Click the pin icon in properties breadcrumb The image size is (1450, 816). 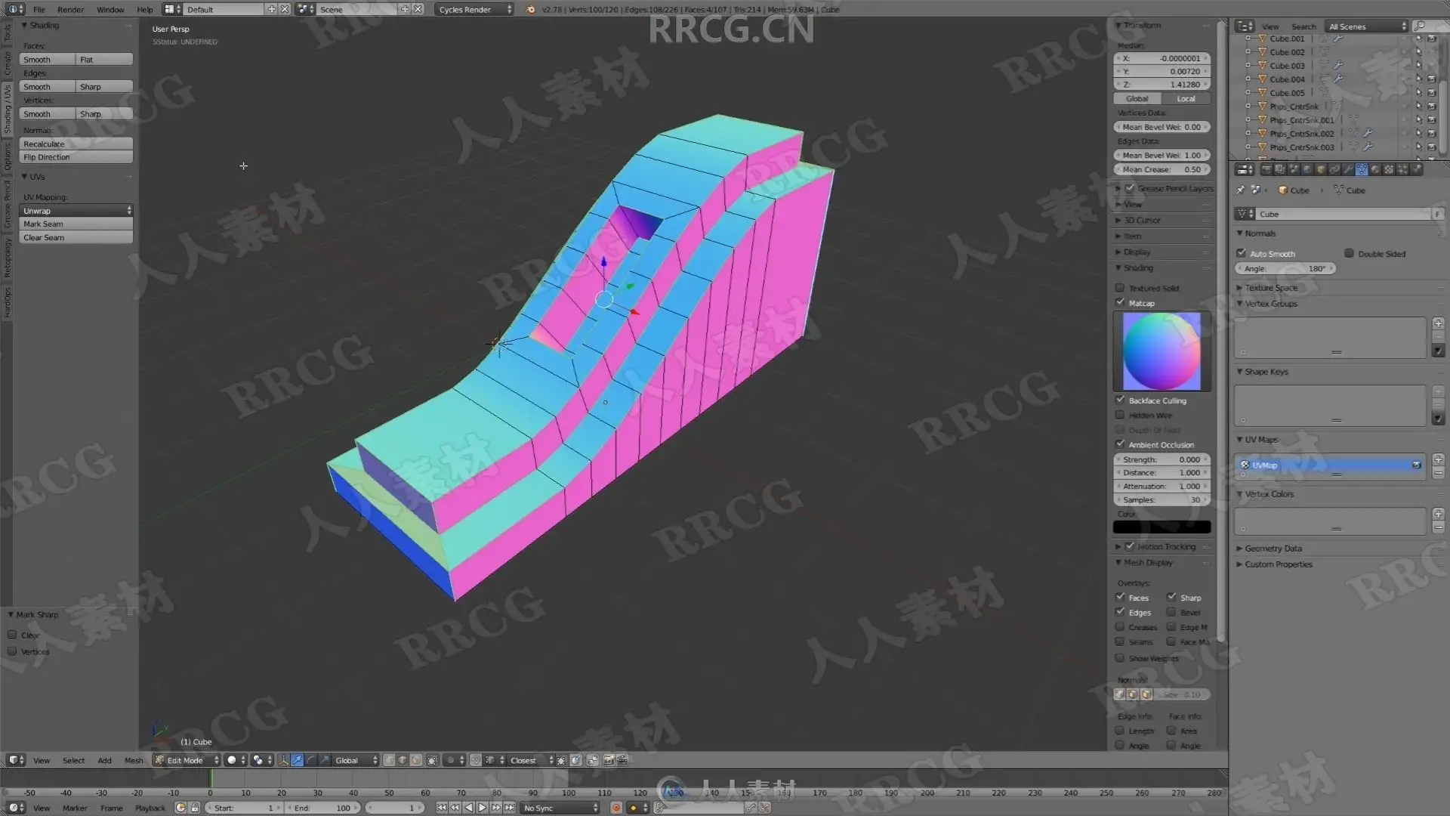pos(1240,190)
